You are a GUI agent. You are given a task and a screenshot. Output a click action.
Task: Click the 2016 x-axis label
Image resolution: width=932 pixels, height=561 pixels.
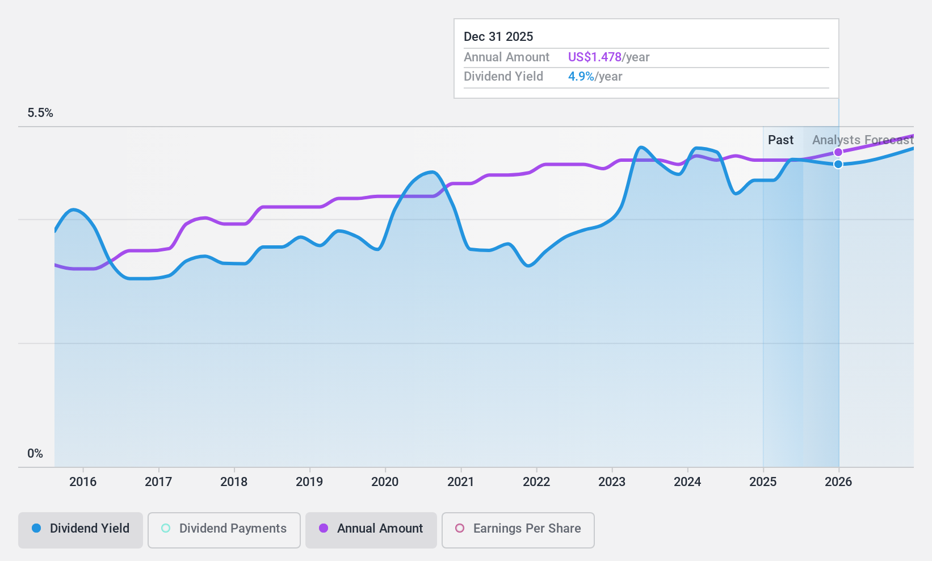[x=83, y=482]
